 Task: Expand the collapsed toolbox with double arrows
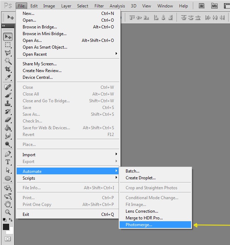click(4, 26)
